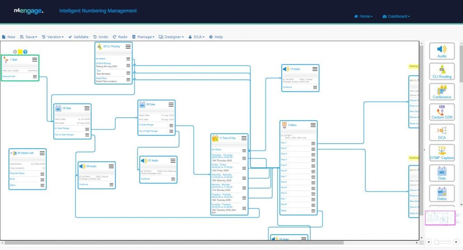Select the Date node in palette
Image resolution: width=463 pixels, height=250 pixels.
(442, 173)
